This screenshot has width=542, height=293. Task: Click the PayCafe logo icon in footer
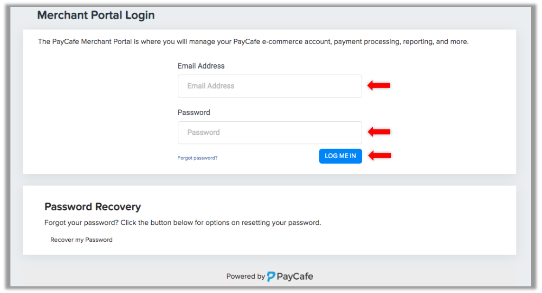(271, 276)
